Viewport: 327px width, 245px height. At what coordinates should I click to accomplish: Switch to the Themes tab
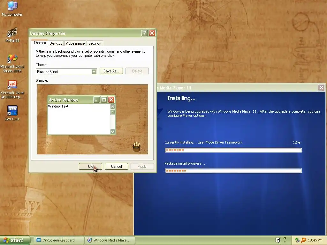pos(40,43)
